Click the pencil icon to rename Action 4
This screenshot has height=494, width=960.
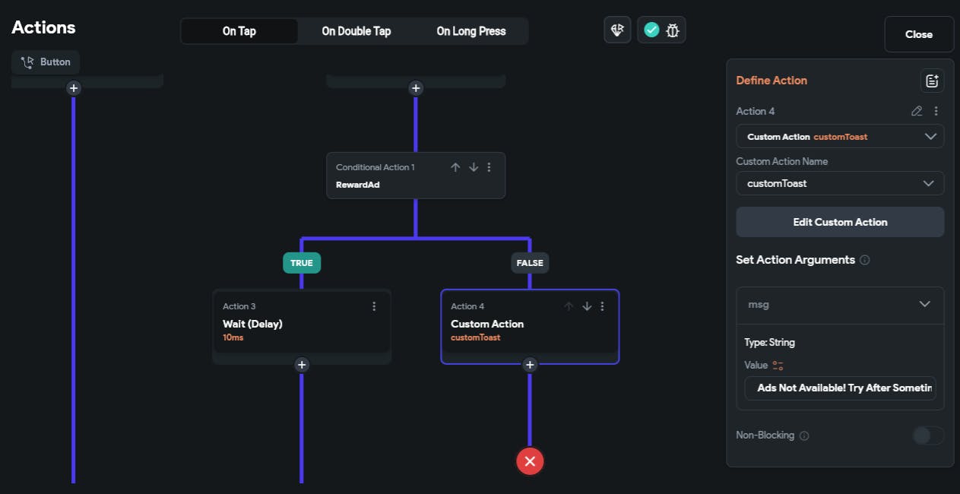pos(917,111)
